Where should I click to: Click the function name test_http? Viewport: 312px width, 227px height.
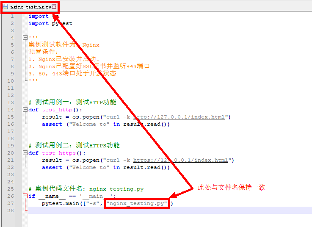click(x=57, y=110)
